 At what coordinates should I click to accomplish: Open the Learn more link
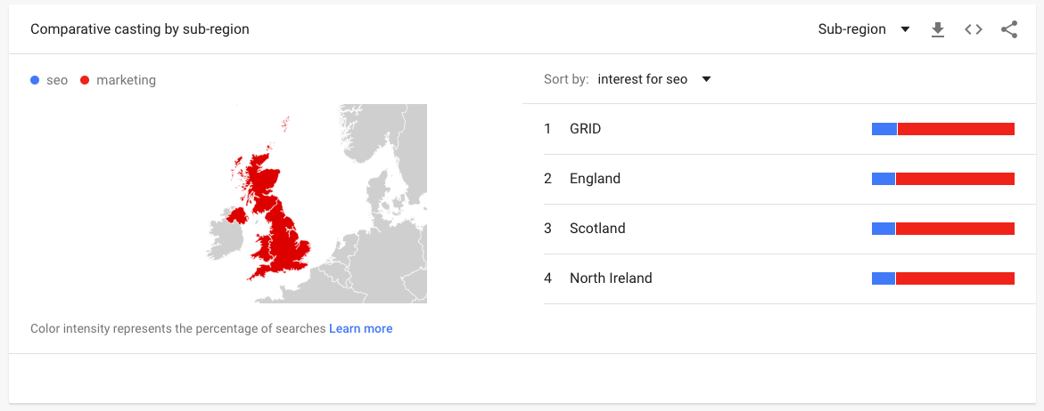pos(361,328)
